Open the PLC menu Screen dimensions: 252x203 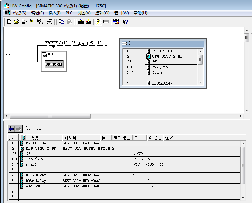coord(69,13)
